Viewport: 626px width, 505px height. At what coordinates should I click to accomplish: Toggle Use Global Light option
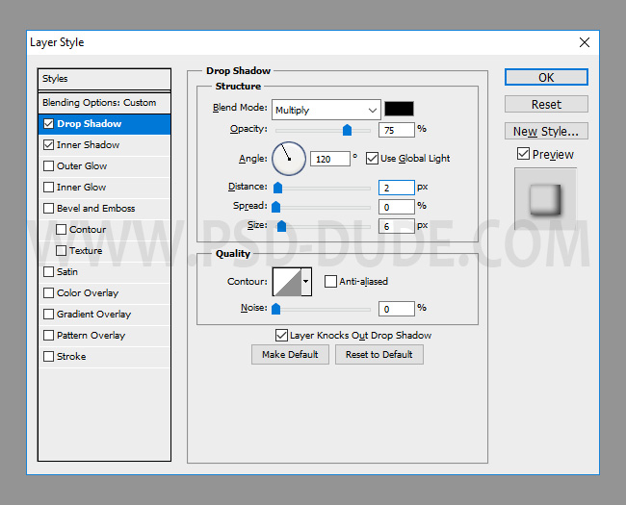pos(373,158)
